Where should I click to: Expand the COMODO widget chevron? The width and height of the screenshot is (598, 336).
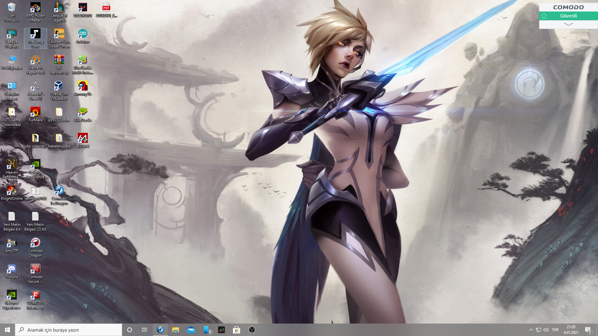point(568,24)
